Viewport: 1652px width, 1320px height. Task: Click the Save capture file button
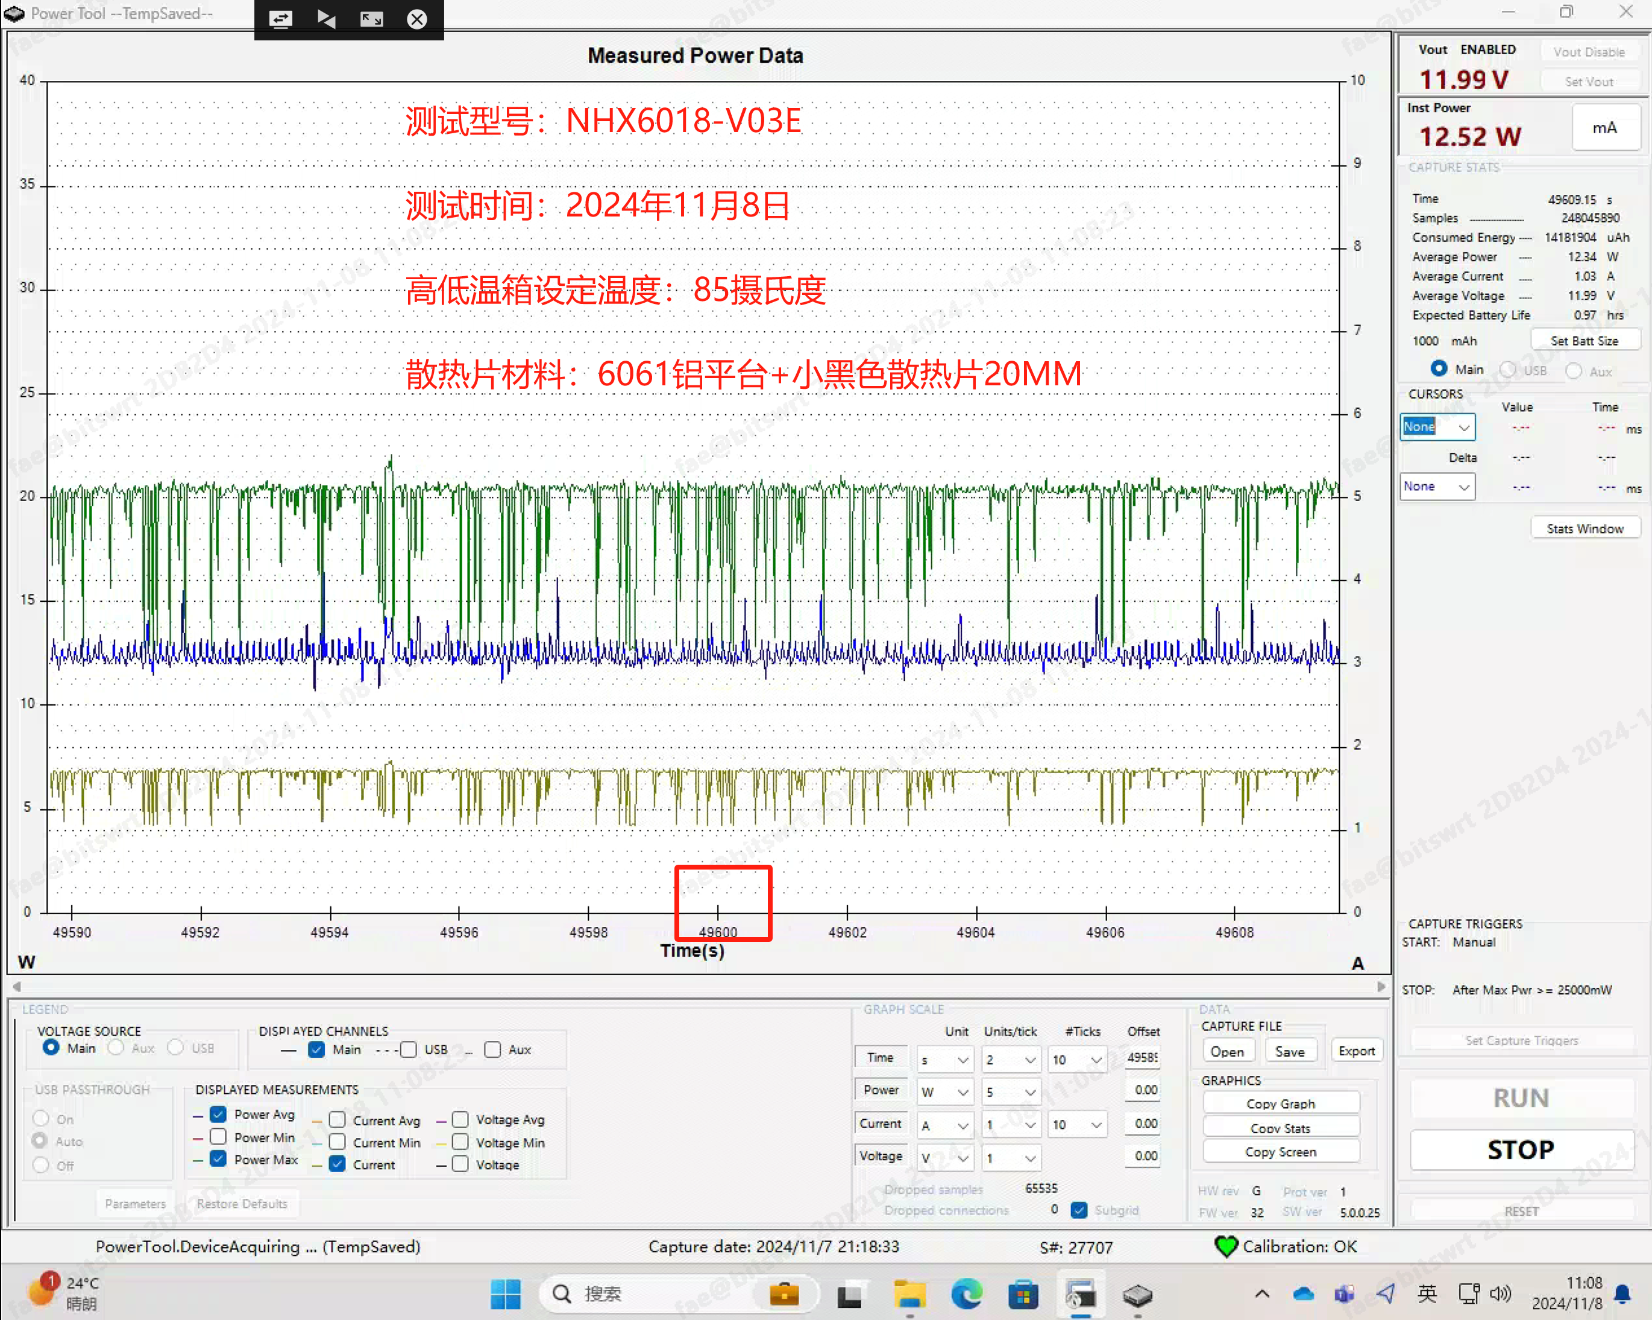[1290, 1052]
